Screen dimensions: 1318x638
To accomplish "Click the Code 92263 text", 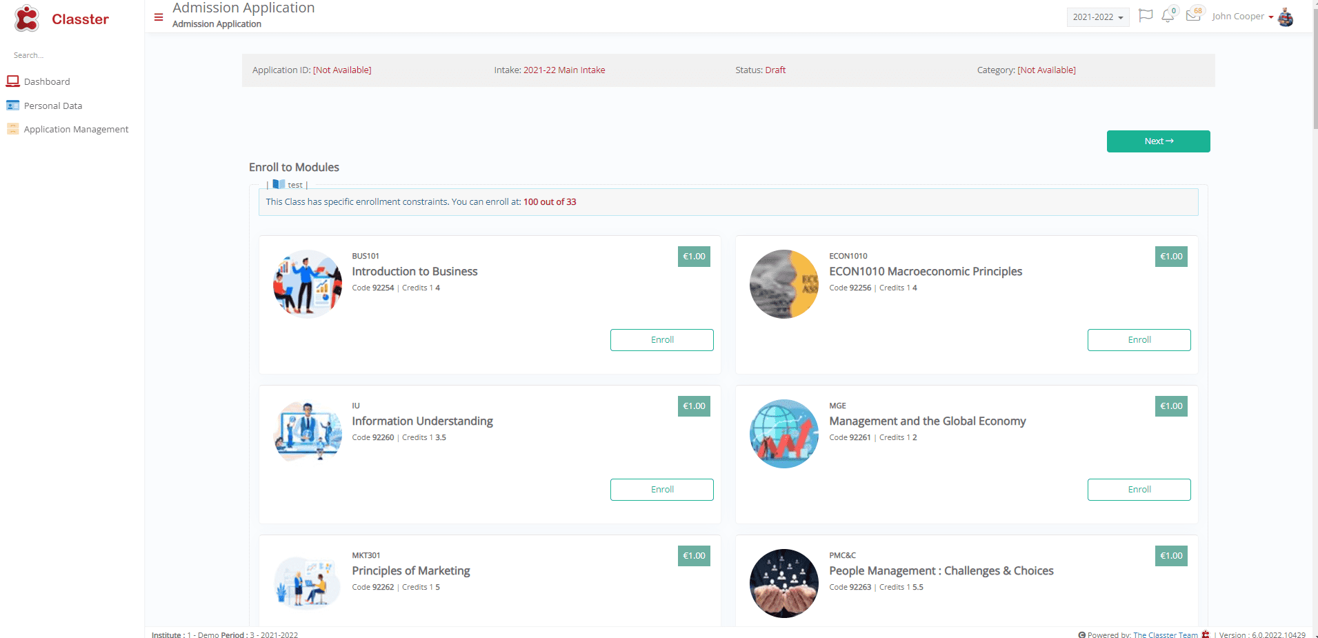I will (x=850, y=588).
